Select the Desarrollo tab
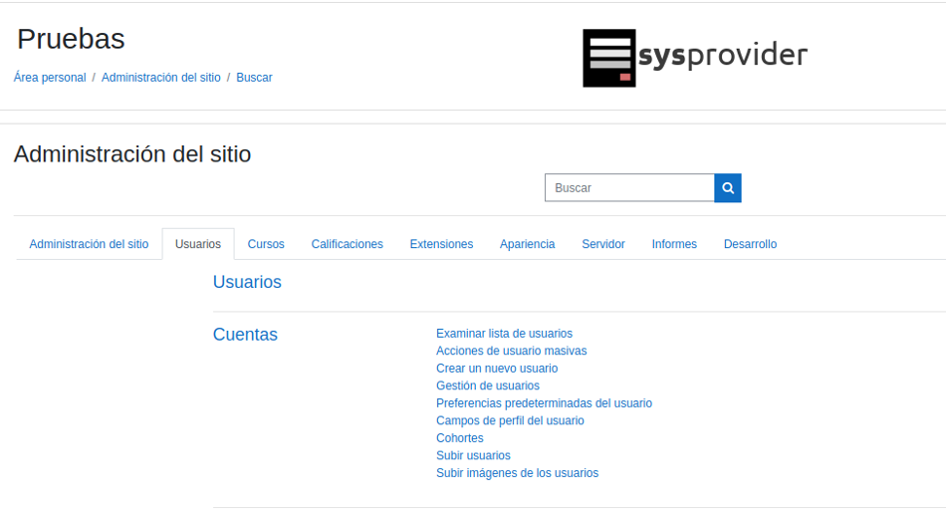 click(750, 244)
